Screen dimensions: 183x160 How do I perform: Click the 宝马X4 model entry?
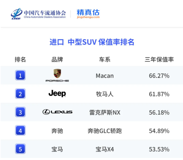click(105, 149)
